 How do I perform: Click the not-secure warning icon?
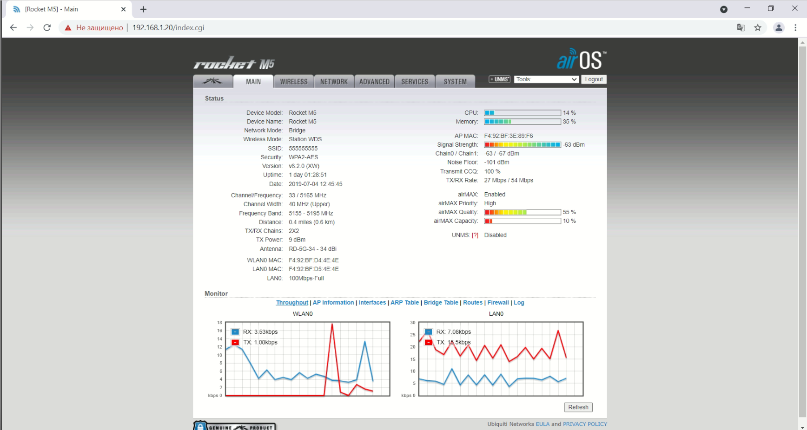pyautogui.click(x=68, y=27)
